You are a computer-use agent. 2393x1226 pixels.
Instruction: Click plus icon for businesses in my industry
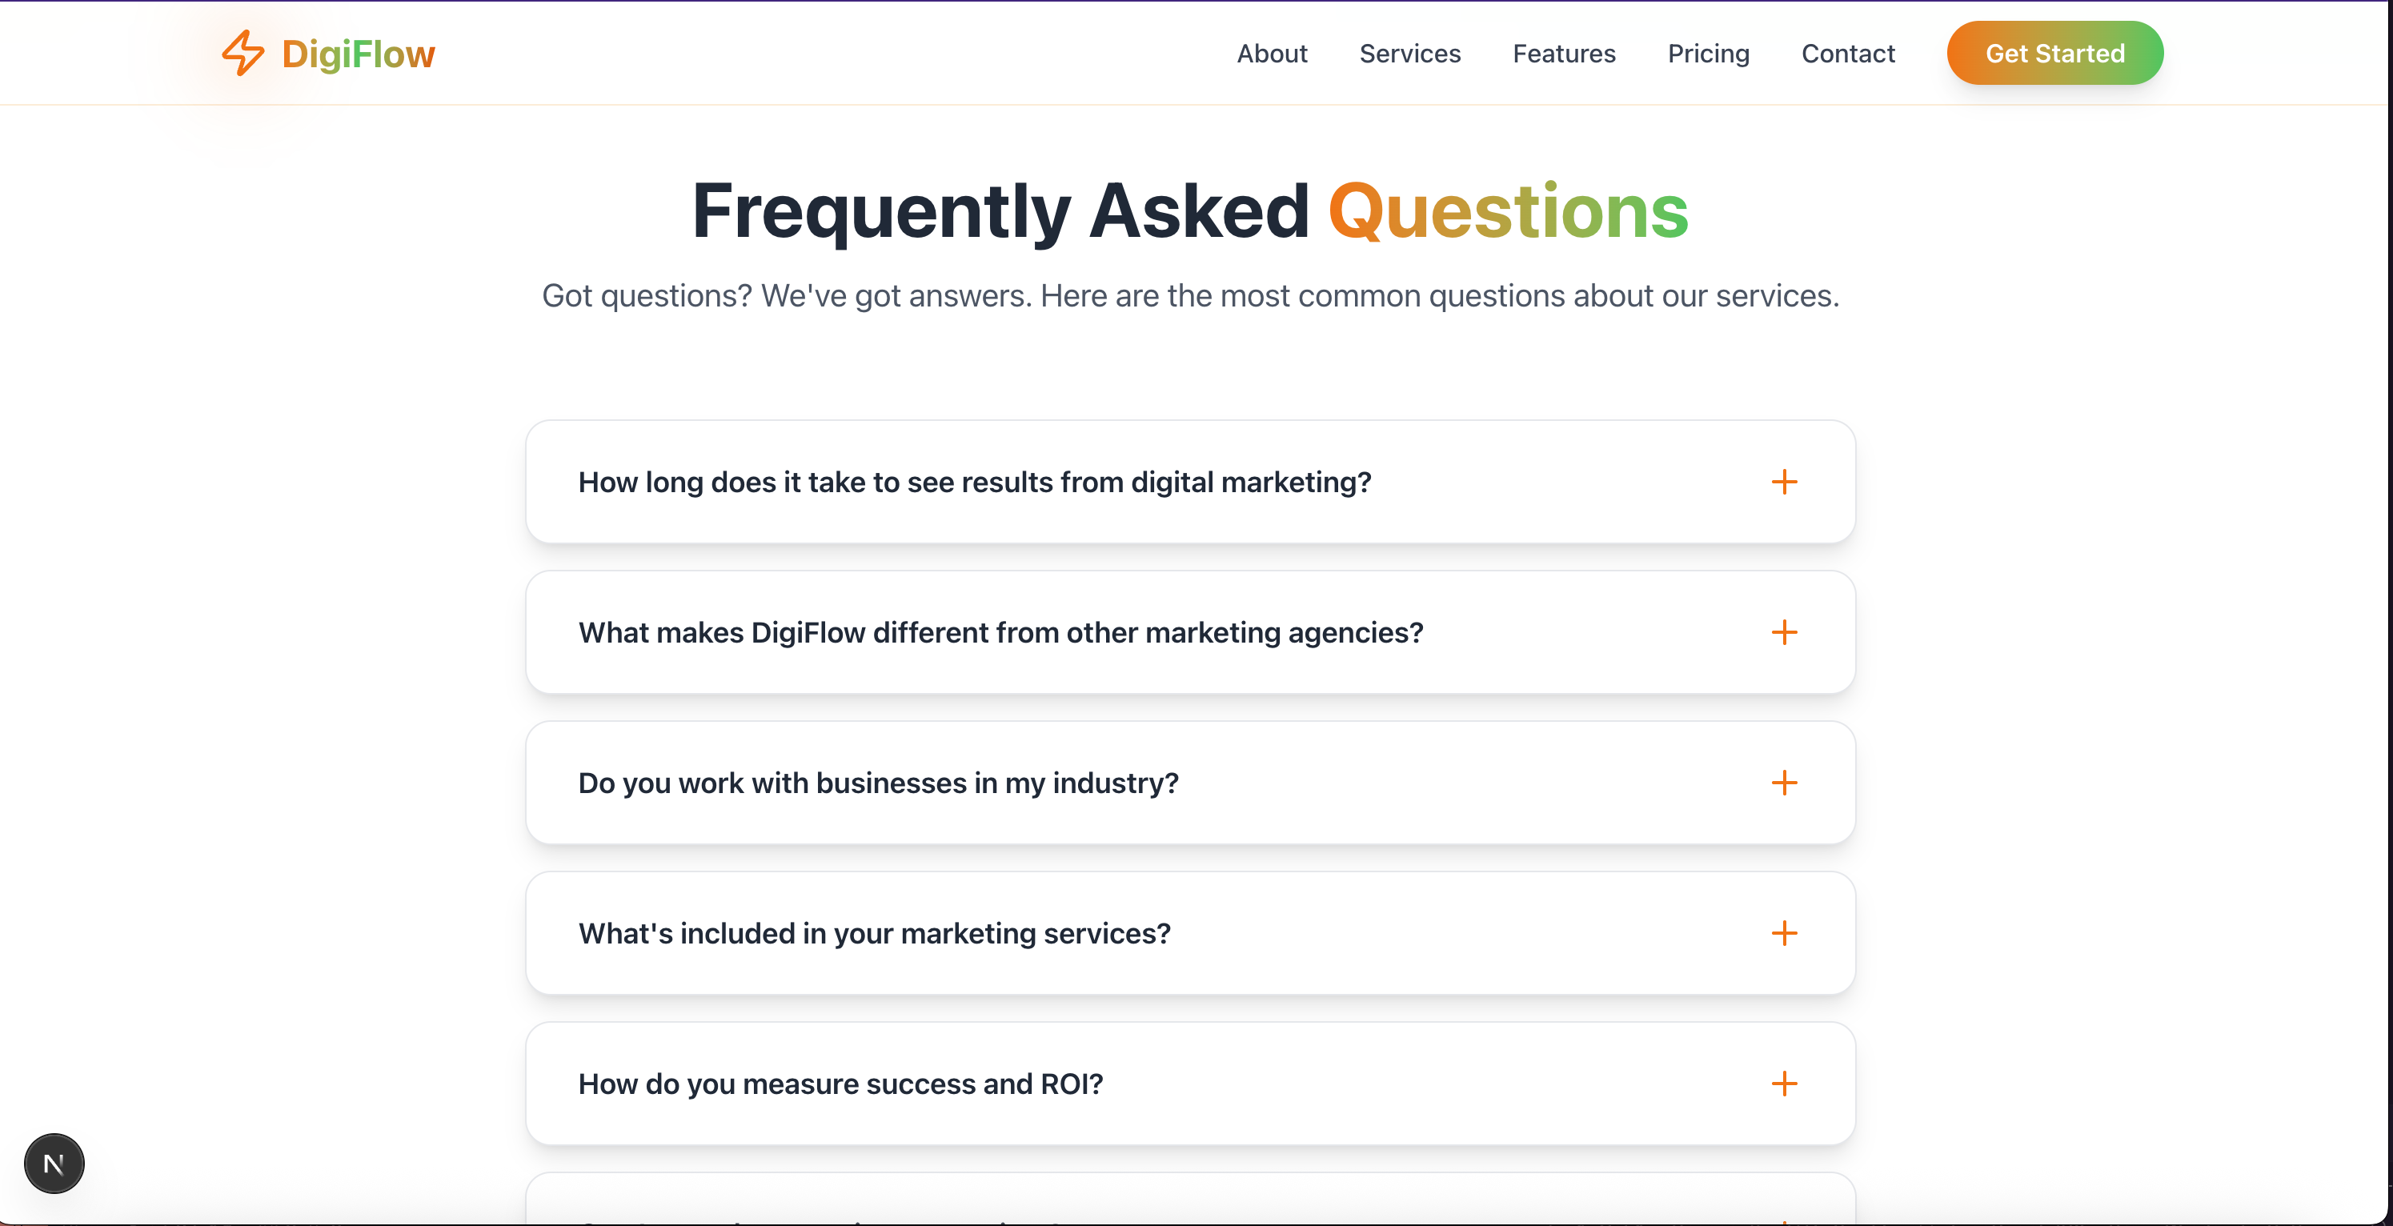click(1784, 783)
